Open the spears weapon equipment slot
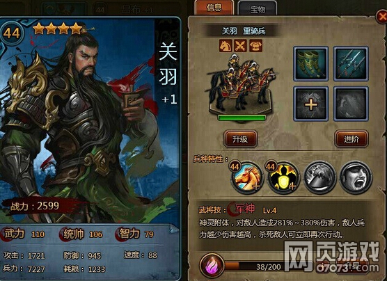 [351, 64]
